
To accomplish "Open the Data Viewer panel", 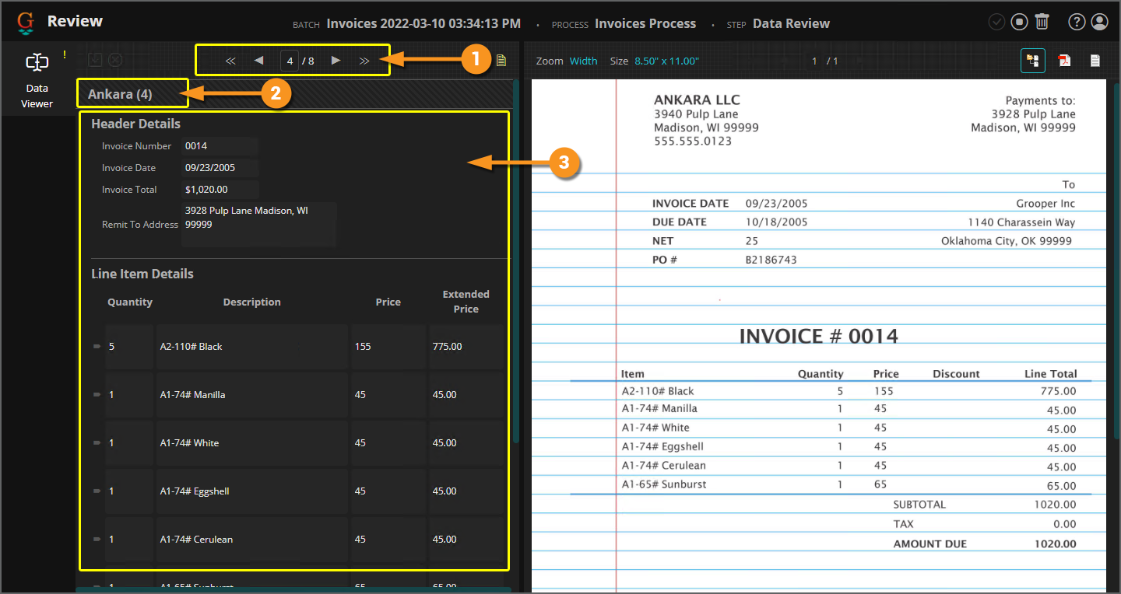I will click(x=37, y=80).
